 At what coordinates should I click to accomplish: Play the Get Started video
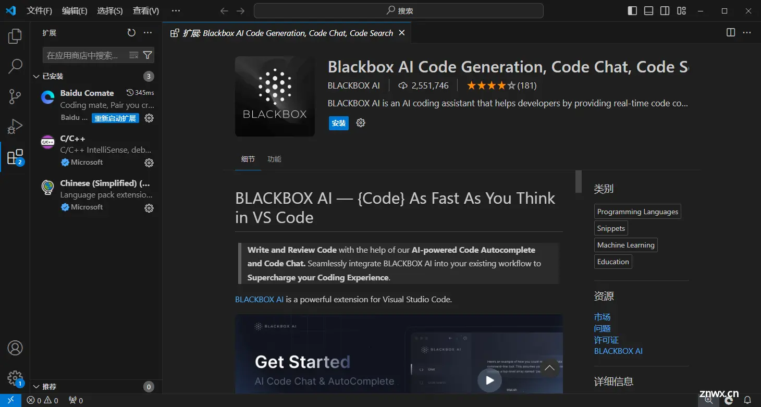point(489,380)
